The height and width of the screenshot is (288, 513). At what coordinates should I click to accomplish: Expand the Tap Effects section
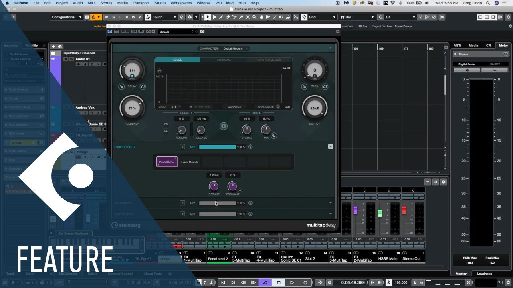330,203
